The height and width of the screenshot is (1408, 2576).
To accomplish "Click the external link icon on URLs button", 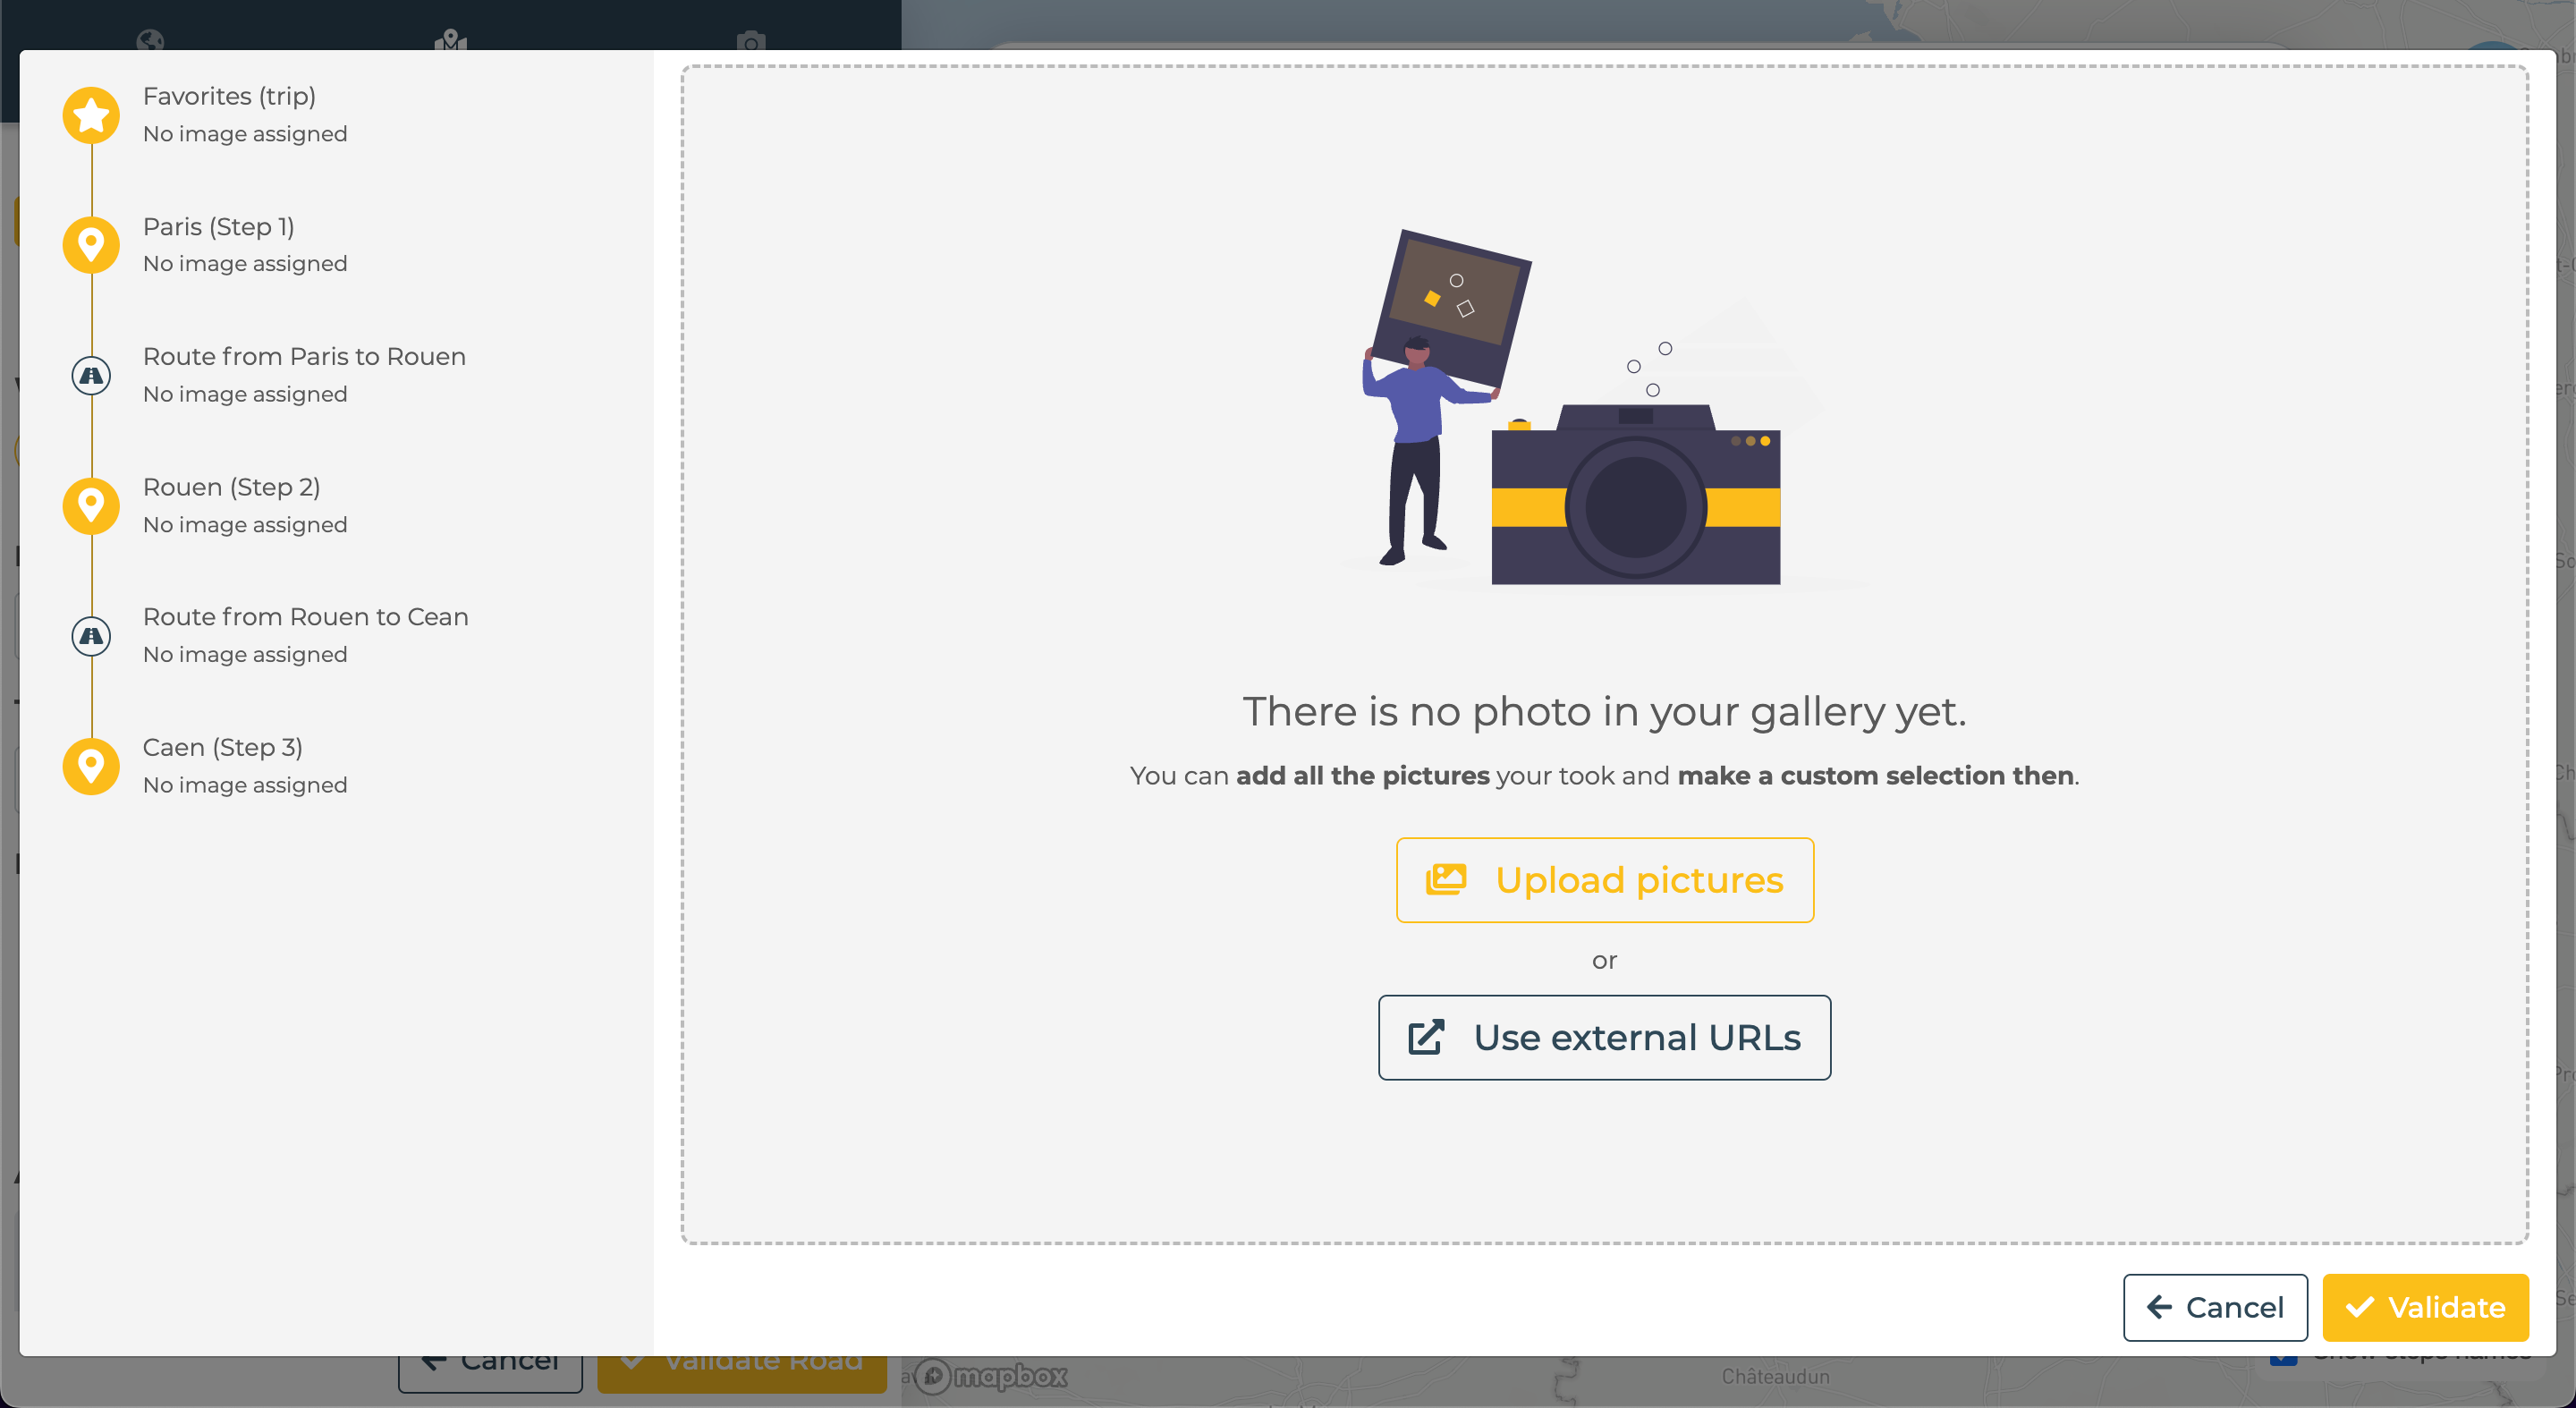I will click(1426, 1037).
